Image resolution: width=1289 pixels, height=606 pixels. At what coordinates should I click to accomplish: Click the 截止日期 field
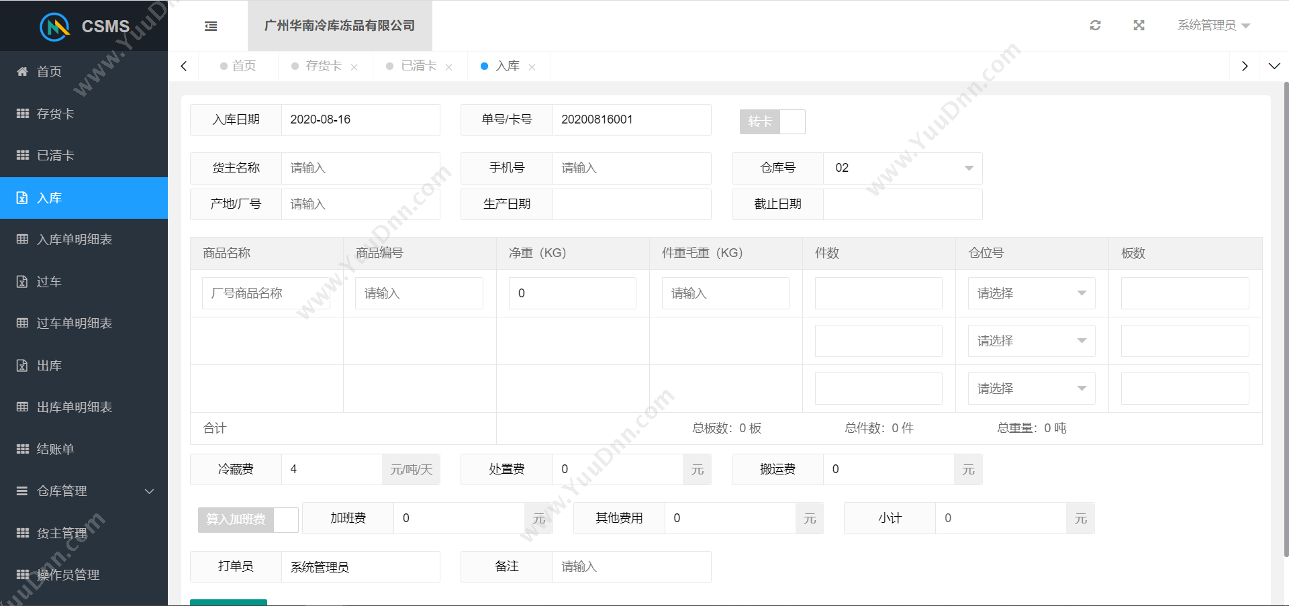pos(902,204)
